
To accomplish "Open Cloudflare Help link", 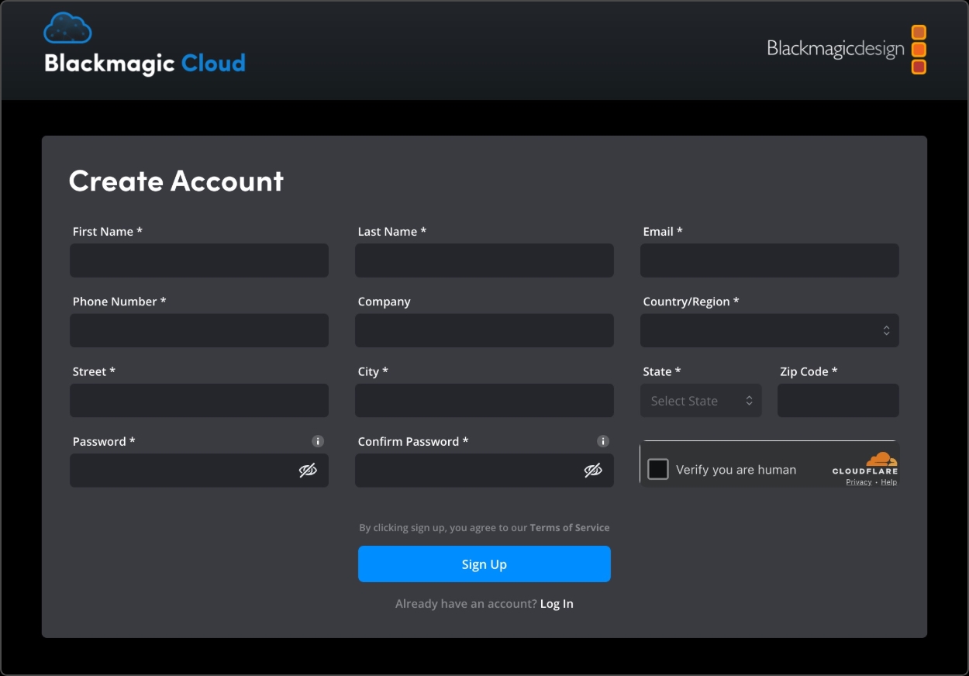I will [888, 482].
